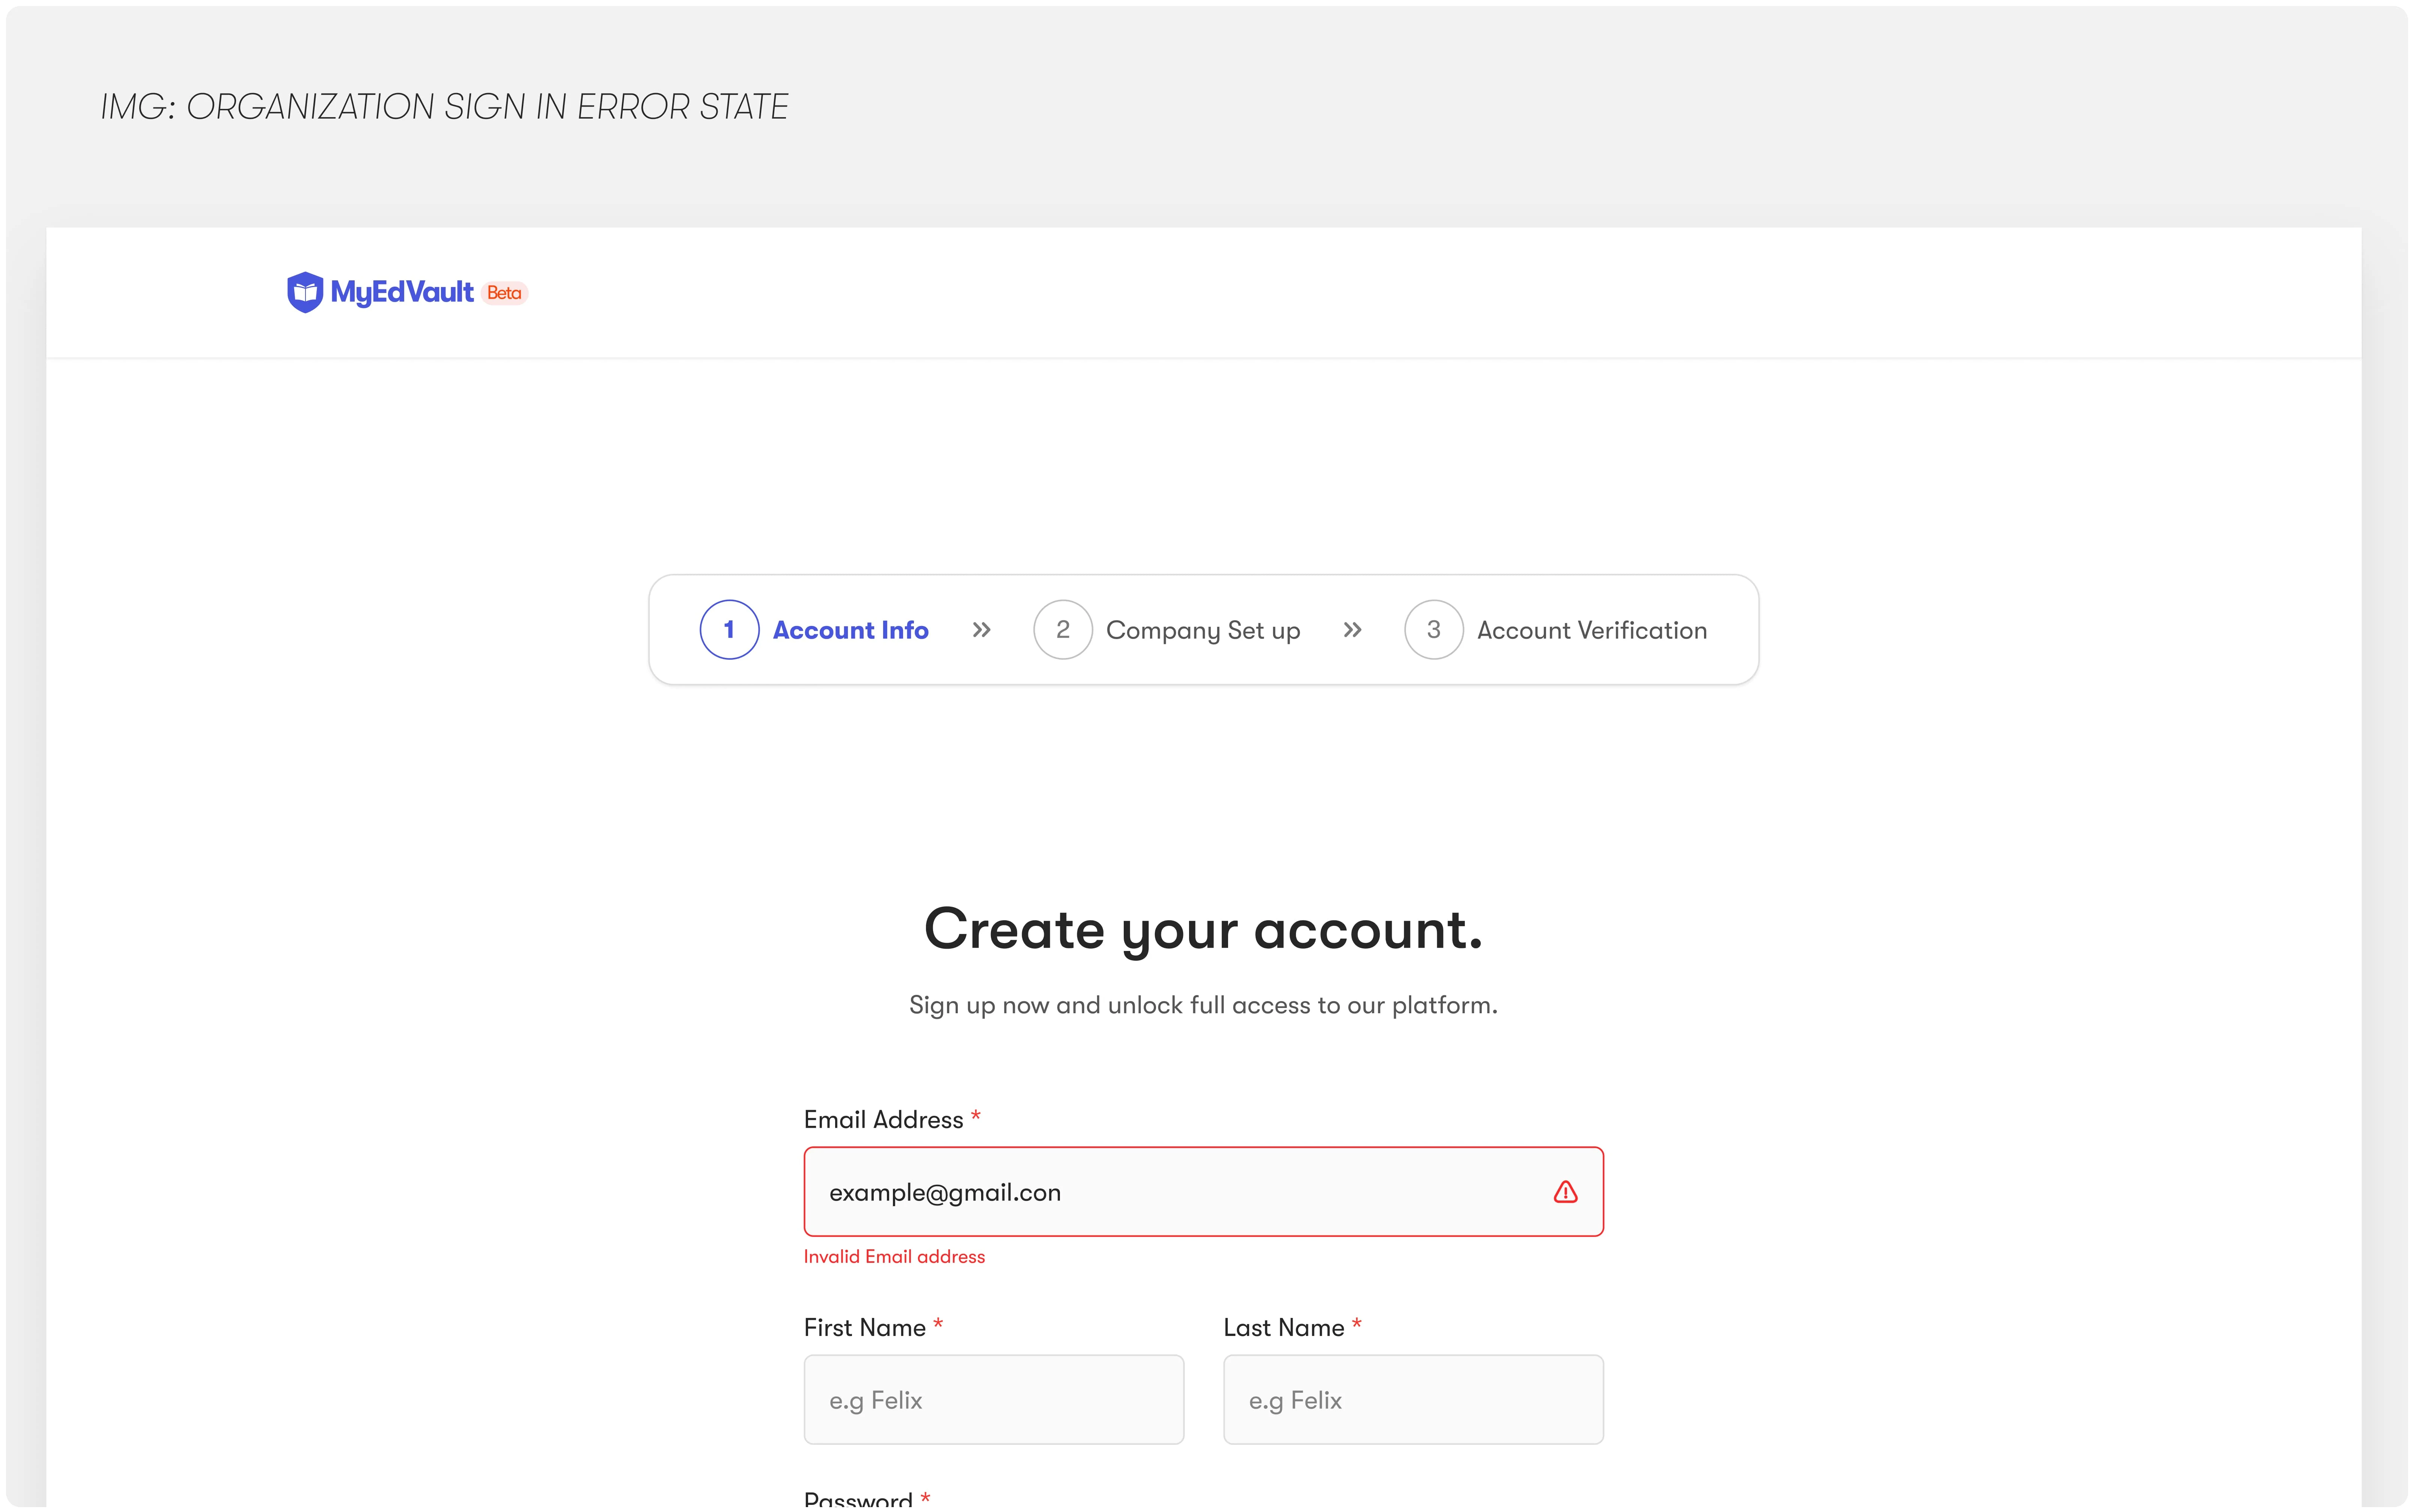Click the 'Sign up now and unlock' subtitle
The height and width of the screenshot is (1512, 2413).
1203,1006
